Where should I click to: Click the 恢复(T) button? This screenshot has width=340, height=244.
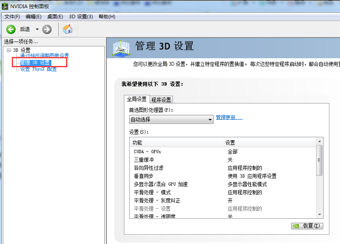(x=307, y=226)
